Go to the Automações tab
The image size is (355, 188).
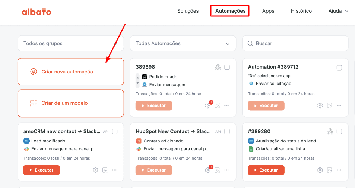(x=230, y=11)
